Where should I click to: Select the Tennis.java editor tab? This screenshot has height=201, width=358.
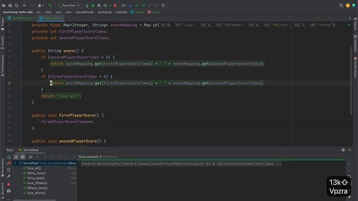tap(51, 18)
